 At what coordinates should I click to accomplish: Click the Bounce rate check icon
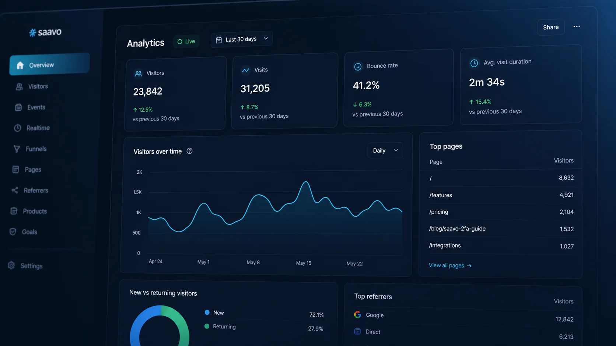click(358, 67)
